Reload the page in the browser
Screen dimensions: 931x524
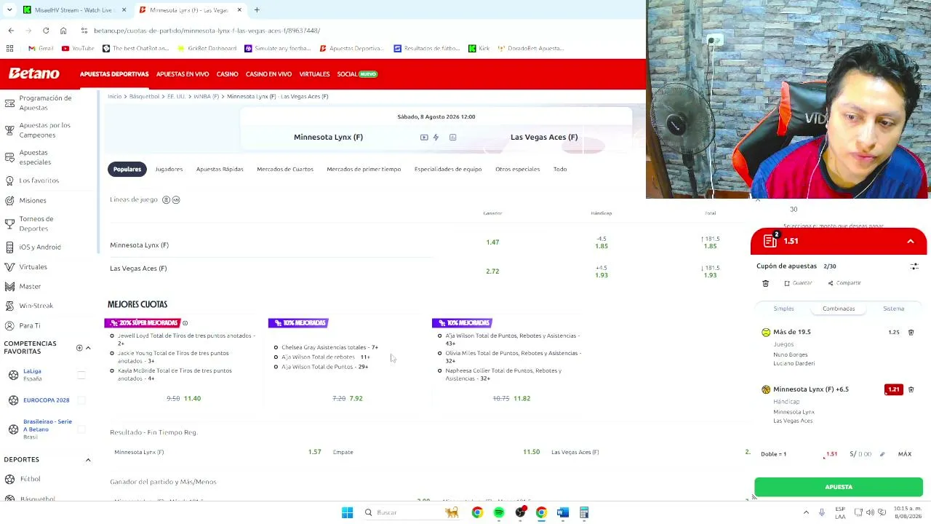[x=46, y=31]
